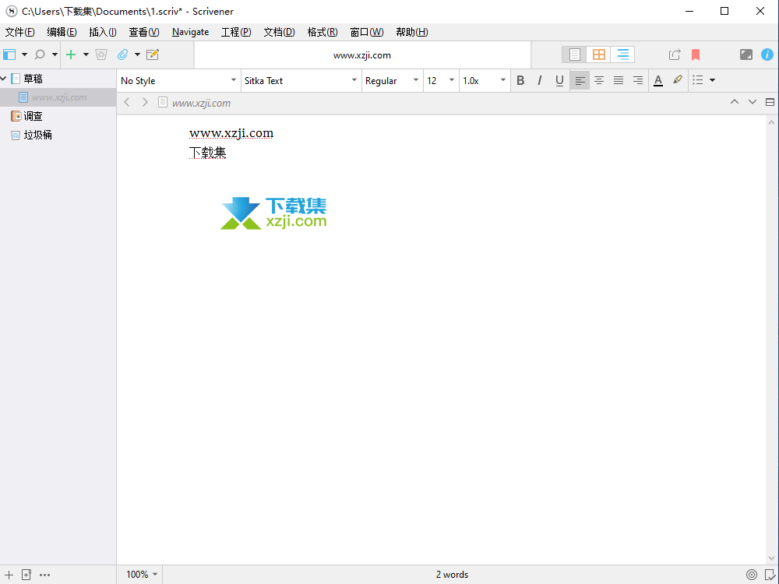Select www.xzji.com document in binder

tap(58, 97)
